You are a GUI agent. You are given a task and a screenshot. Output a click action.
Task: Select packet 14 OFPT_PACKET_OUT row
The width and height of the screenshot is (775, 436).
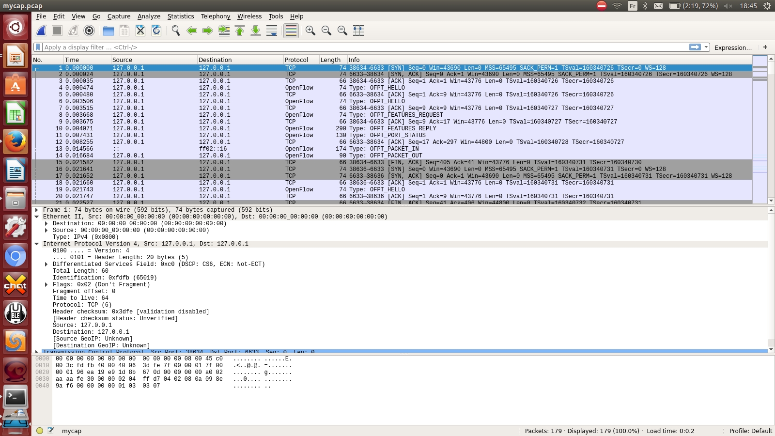pyautogui.click(x=392, y=156)
